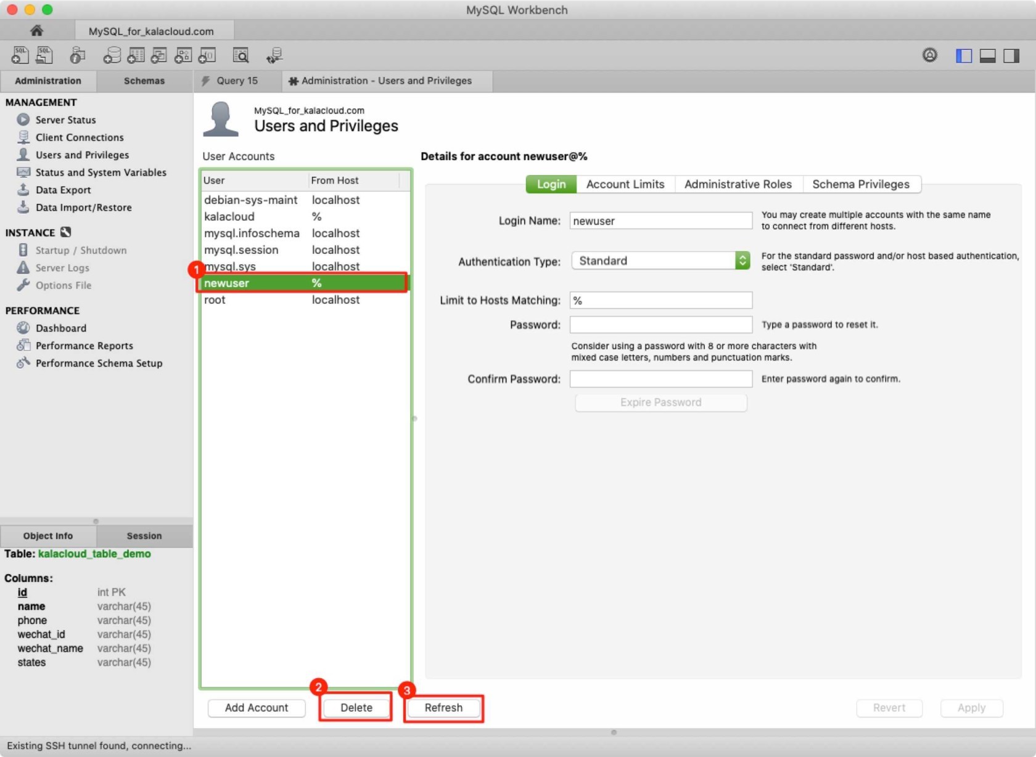Click Expire Password button
Image resolution: width=1036 pixels, height=757 pixels.
(x=660, y=402)
